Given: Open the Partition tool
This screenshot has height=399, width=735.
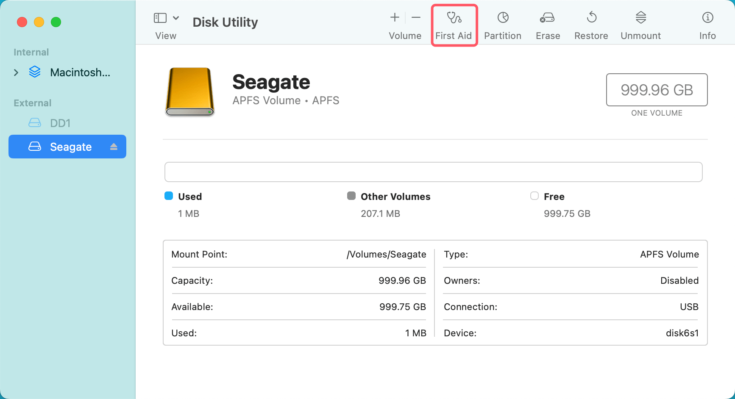Looking at the screenshot, I should (502, 25).
